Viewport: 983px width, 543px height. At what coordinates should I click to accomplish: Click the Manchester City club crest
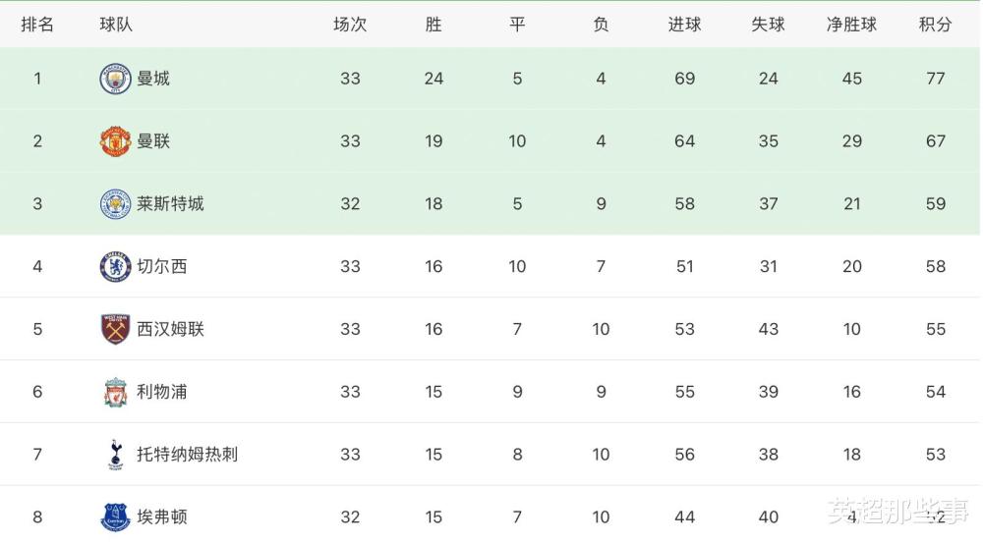coord(115,79)
